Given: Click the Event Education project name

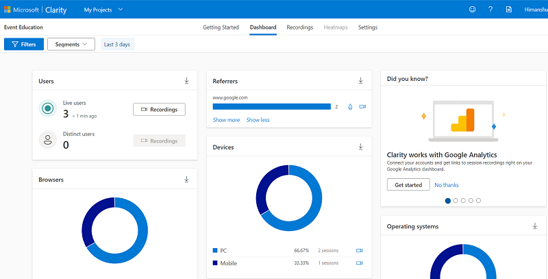Looking at the screenshot, I should tap(23, 27).
